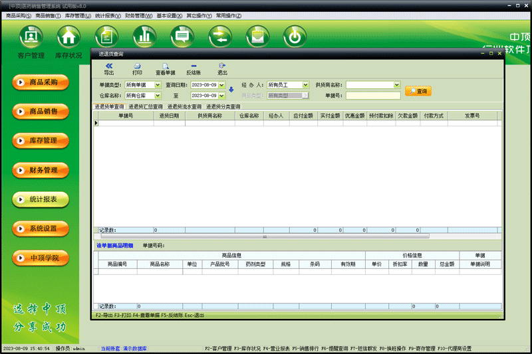Screen dimensions: 532x354
Task: Click the document report icon in top toolbar
Action: click(106, 37)
